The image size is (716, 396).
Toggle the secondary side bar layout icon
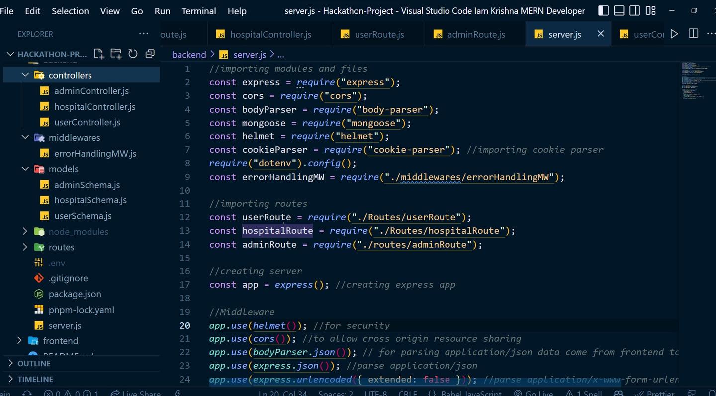[x=635, y=10]
